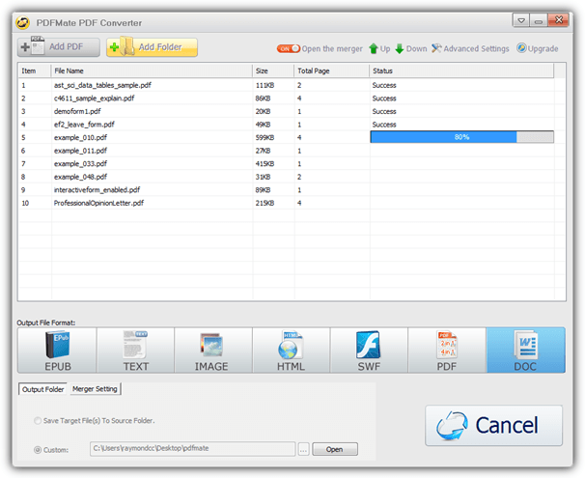Select ef2_leave_form.pdf row
585x478 pixels.
click(x=286, y=125)
